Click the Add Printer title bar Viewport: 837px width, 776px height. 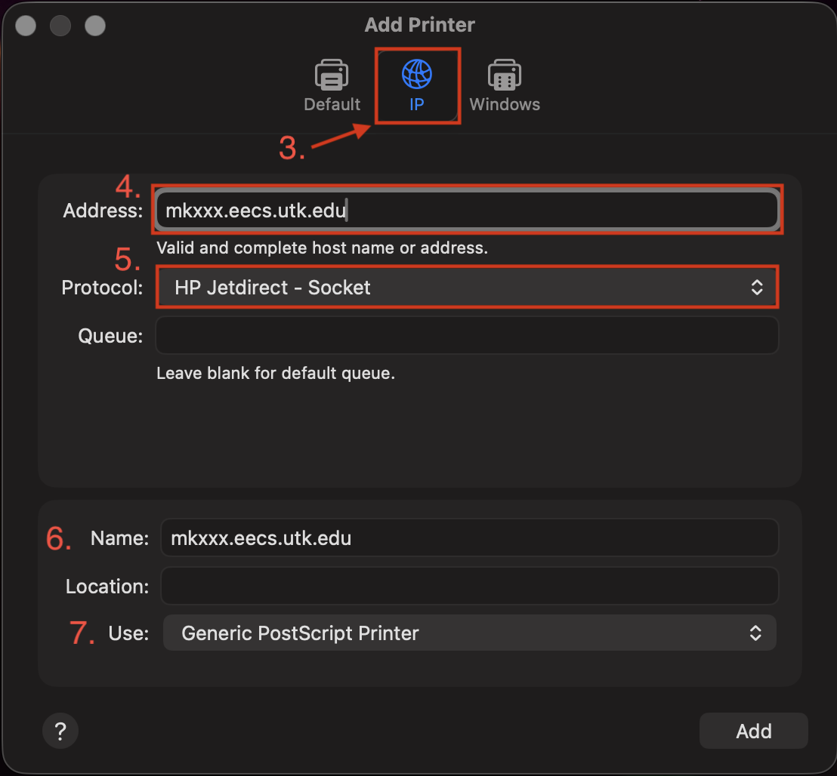[419, 25]
